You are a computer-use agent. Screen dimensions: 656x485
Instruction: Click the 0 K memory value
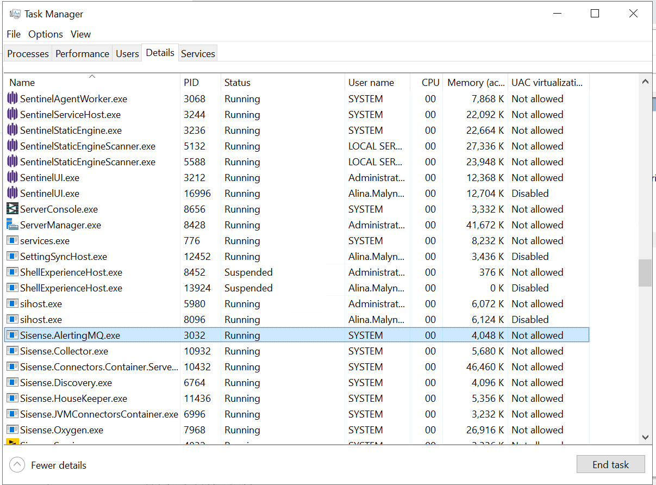coord(497,288)
